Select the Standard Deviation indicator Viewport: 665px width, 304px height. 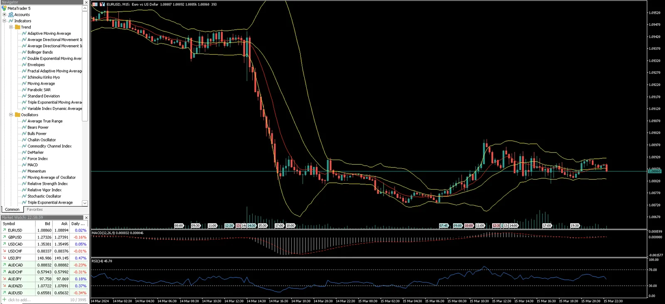[x=44, y=96]
